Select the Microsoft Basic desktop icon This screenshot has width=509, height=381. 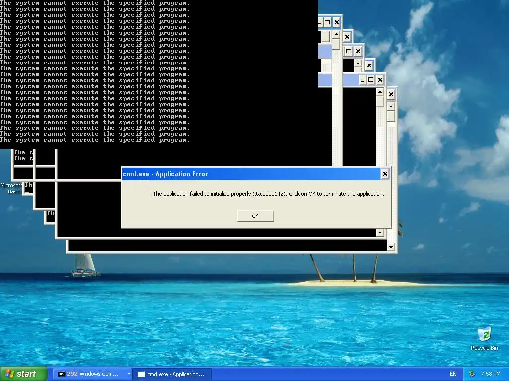pos(11,188)
